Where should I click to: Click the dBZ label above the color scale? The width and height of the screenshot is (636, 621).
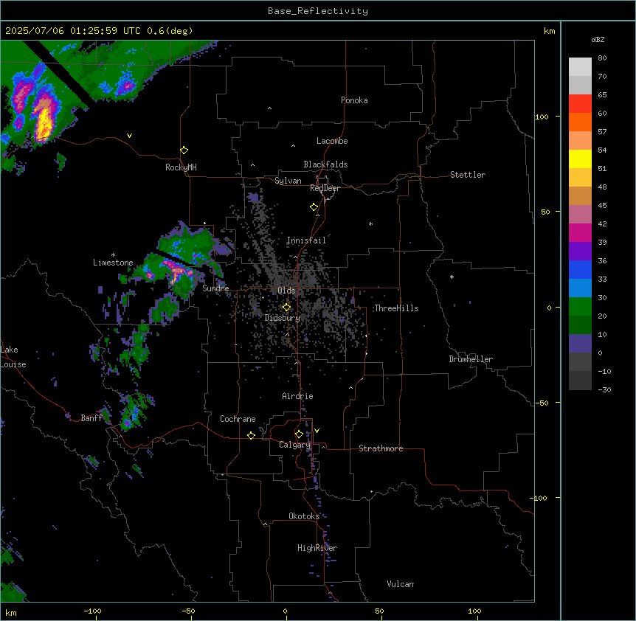[x=598, y=39]
